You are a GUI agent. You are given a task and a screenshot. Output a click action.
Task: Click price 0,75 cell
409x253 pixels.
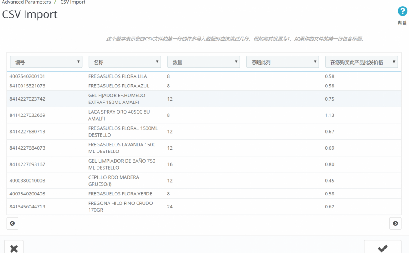329,99
